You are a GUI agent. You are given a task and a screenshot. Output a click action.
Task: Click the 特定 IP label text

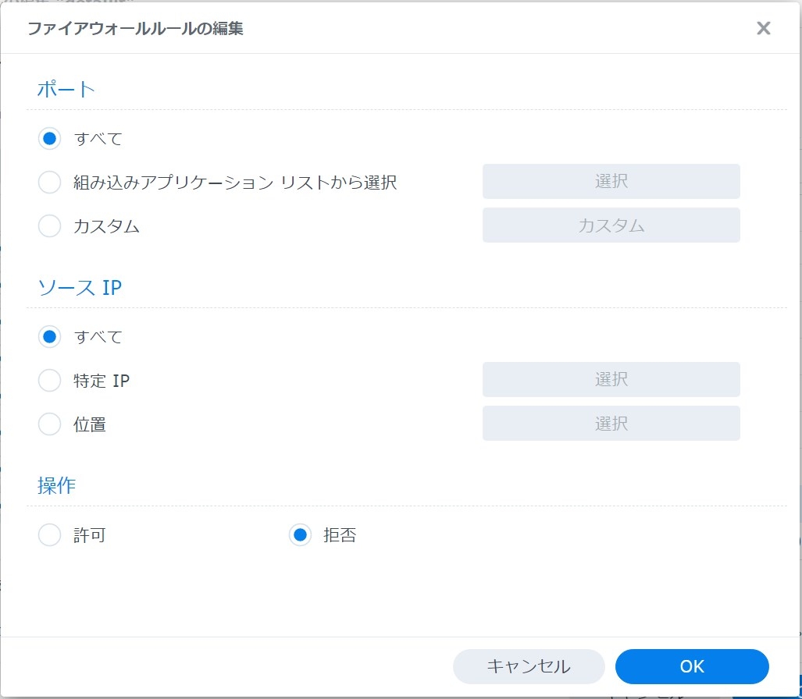point(102,381)
